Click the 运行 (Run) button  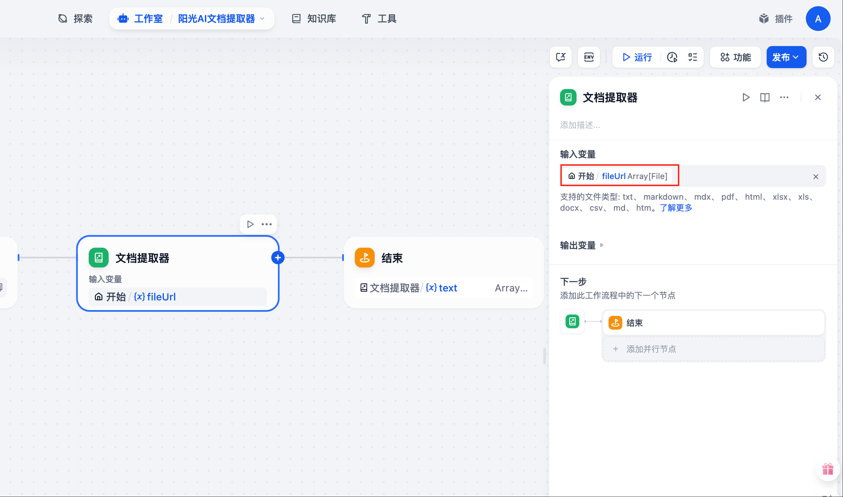(637, 57)
